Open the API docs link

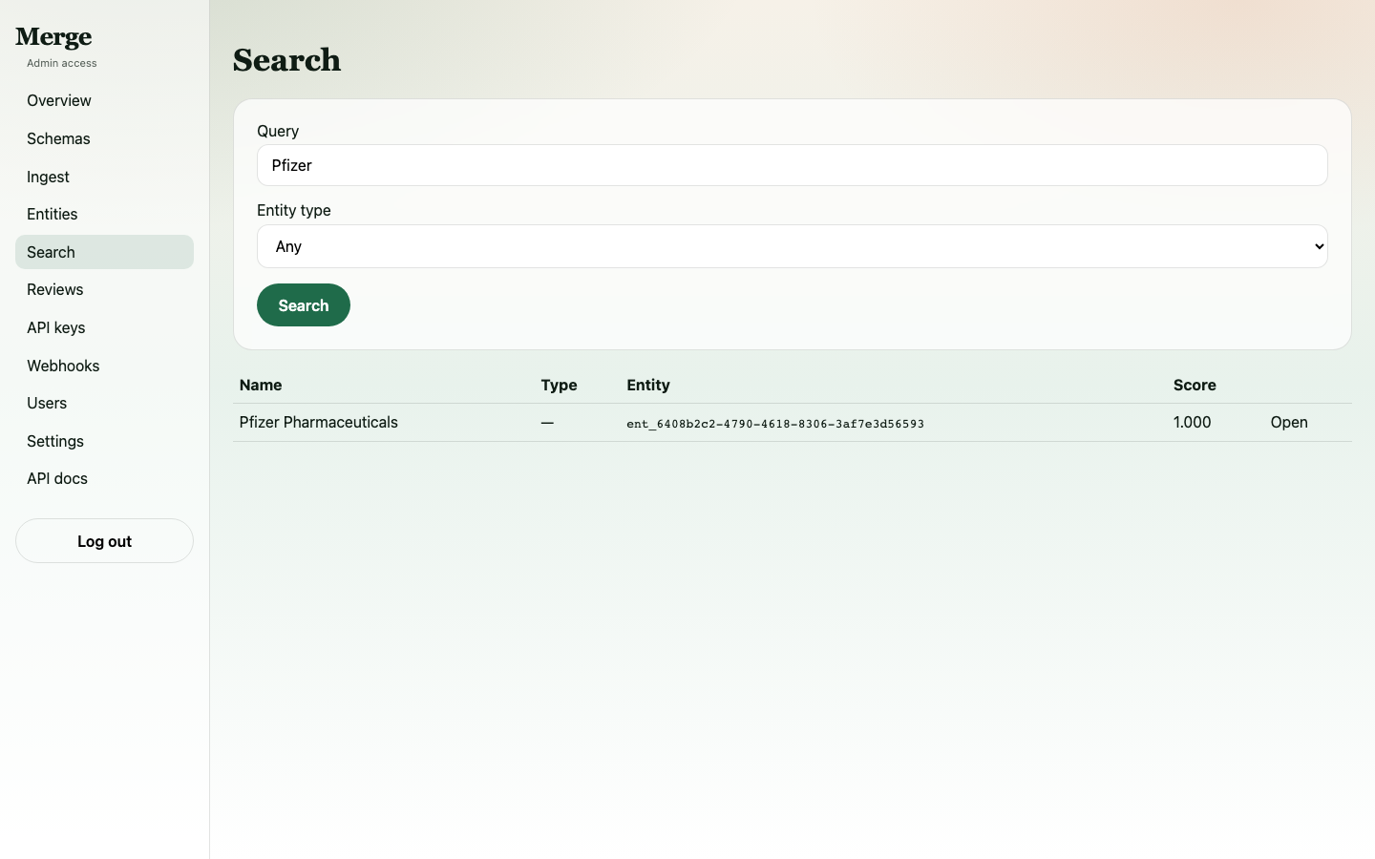pyautogui.click(x=104, y=478)
